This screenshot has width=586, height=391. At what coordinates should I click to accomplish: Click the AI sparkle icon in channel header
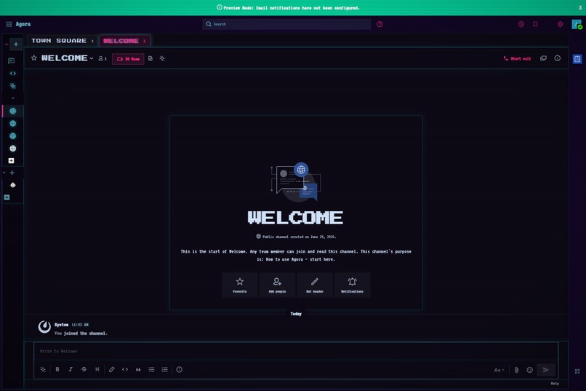click(162, 58)
